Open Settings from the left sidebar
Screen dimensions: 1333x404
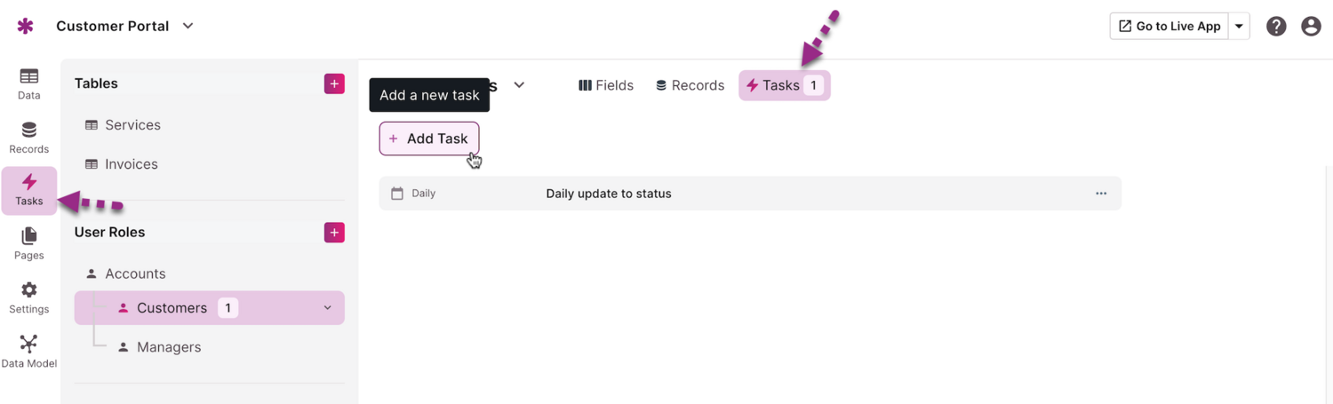click(28, 297)
